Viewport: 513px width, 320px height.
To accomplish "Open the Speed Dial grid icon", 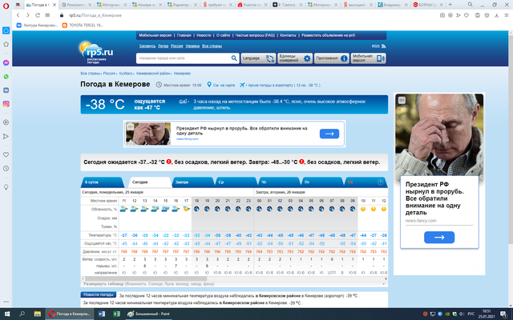I will click(x=47, y=15).
